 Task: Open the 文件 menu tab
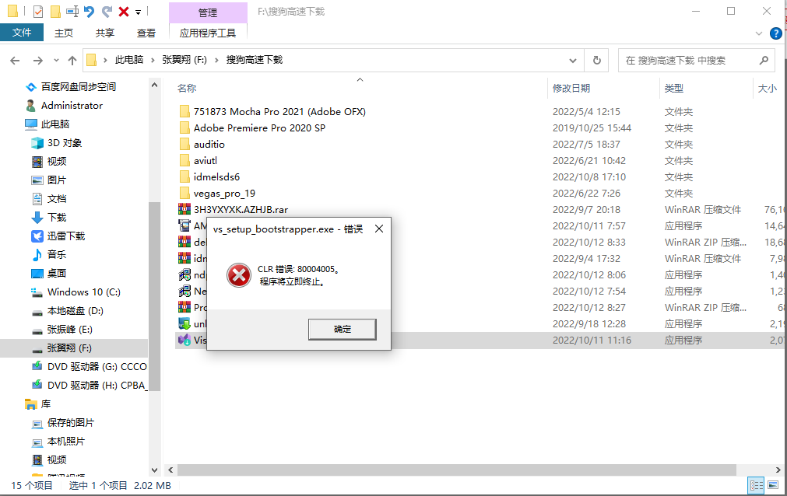click(x=22, y=33)
